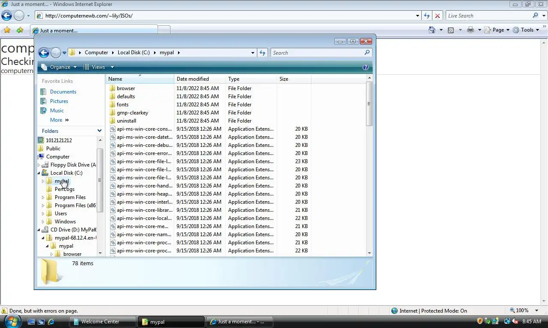Click the search magnifier in Explorer search box

tap(367, 53)
